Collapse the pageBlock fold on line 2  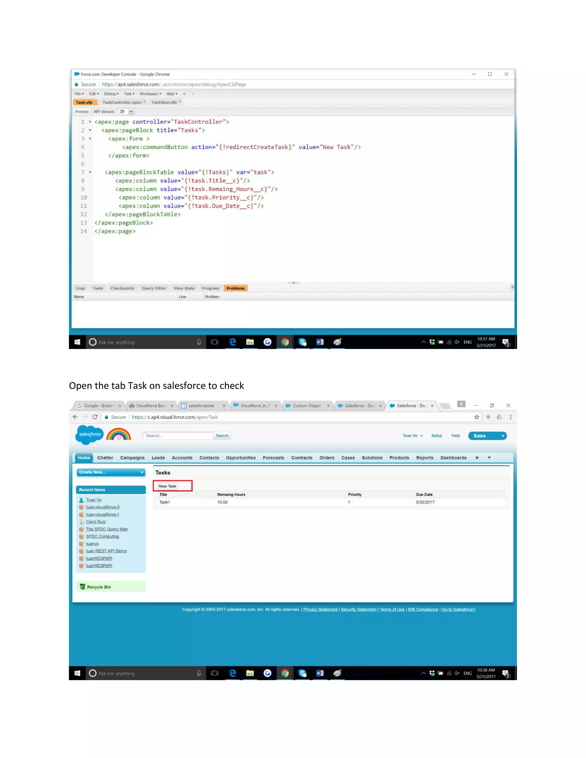click(x=90, y=130)
